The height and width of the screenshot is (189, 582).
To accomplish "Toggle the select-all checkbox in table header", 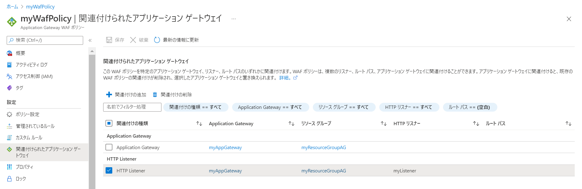I will 109,123.
